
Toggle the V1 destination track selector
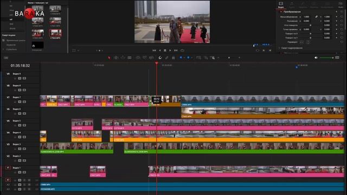coord(8,168)
